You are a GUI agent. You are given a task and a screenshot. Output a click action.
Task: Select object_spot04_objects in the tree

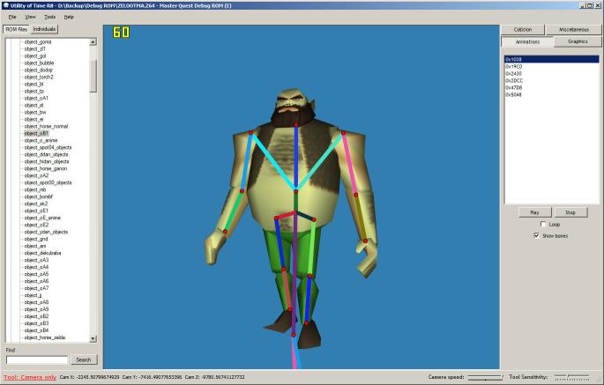(48, 147)
